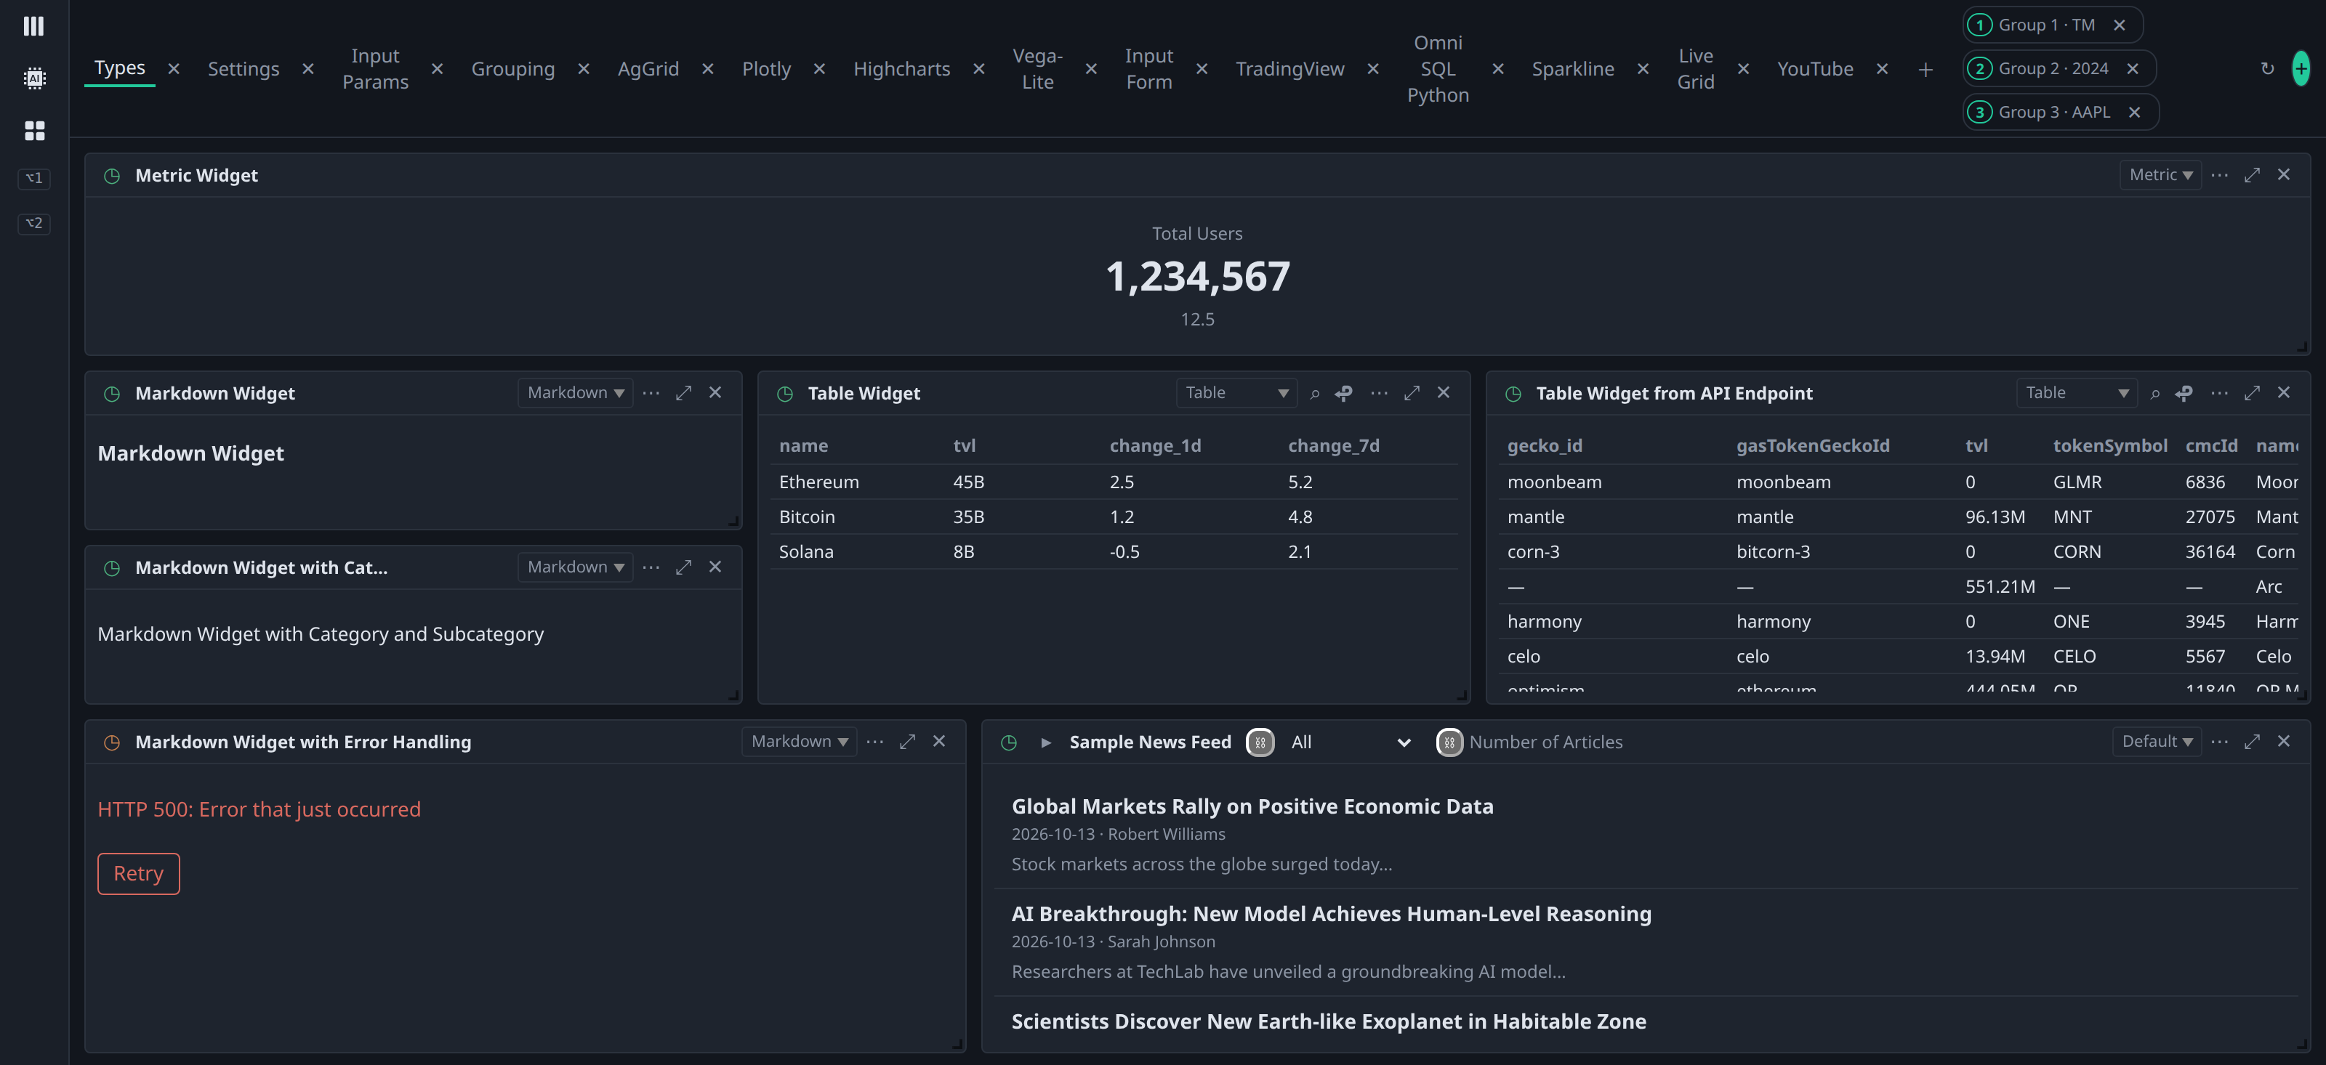Image resolution: width=2326 pixels, height=1065 pixels.
Task: Open the grid dashboard icon in the sidebar
Action: pos(34,131)
